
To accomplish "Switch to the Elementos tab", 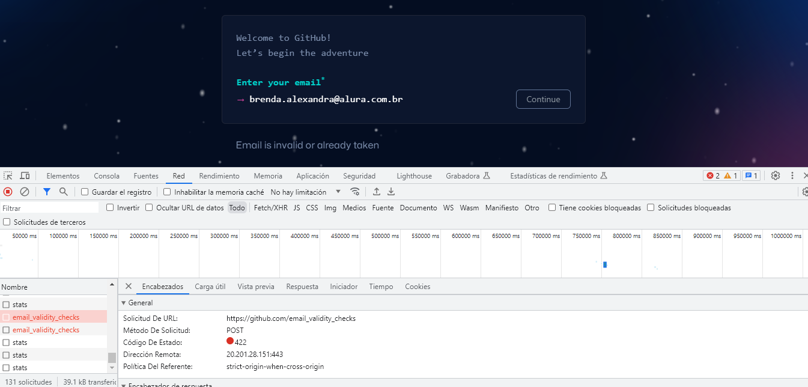I will (x=63, y=176).
